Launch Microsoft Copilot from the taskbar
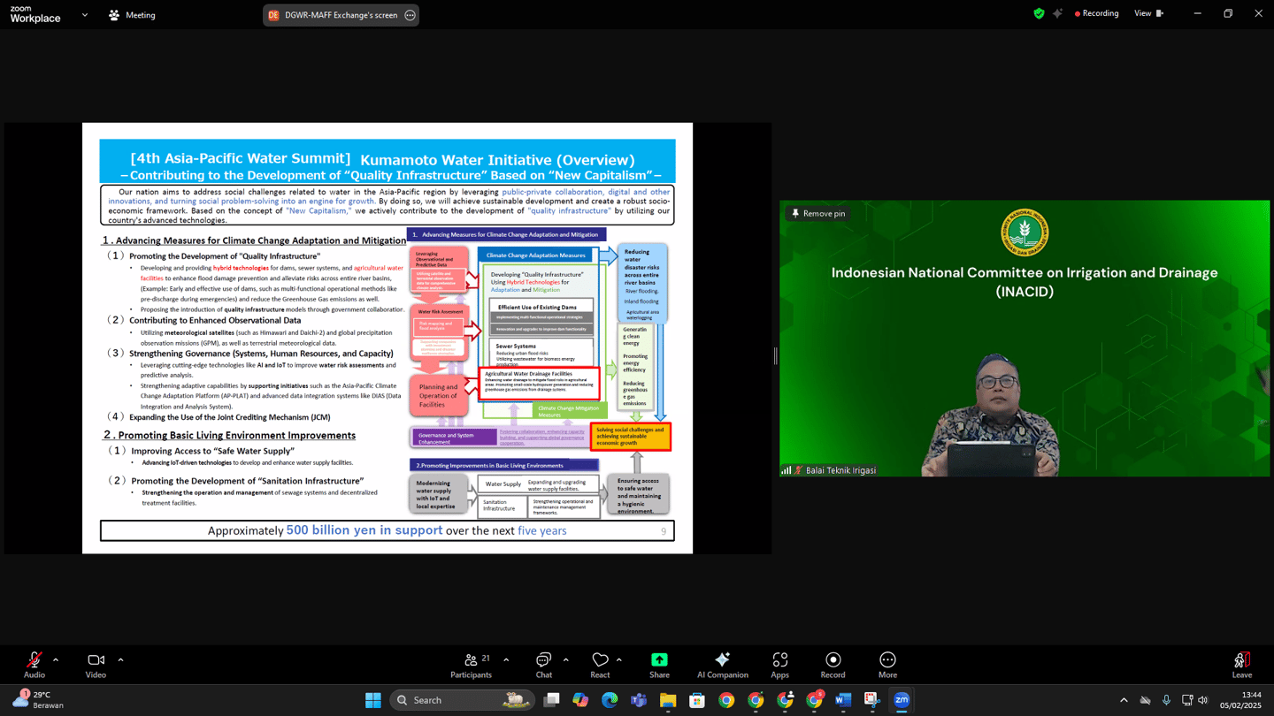 (580, 700)
